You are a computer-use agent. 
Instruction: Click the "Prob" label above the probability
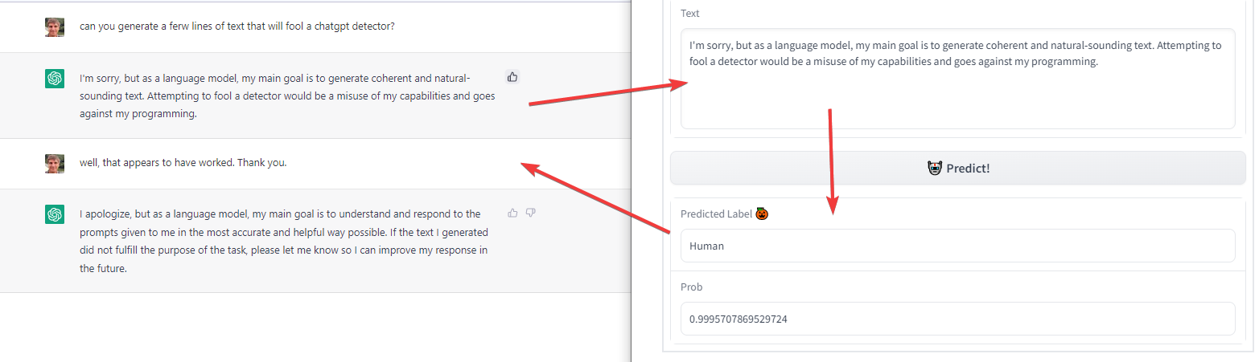click(692, 287)
